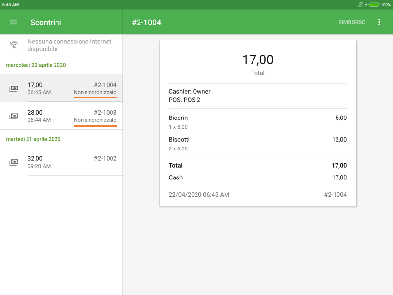Tap the Bicerin line item
The height and width of the screenshot is (295, 393).
257,122
